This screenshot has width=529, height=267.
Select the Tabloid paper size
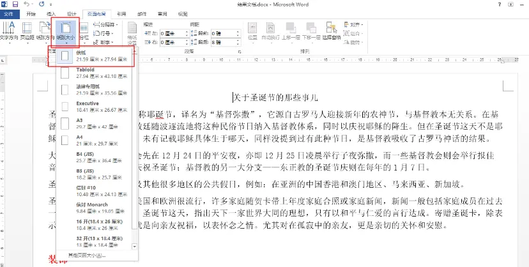[94, 73]
